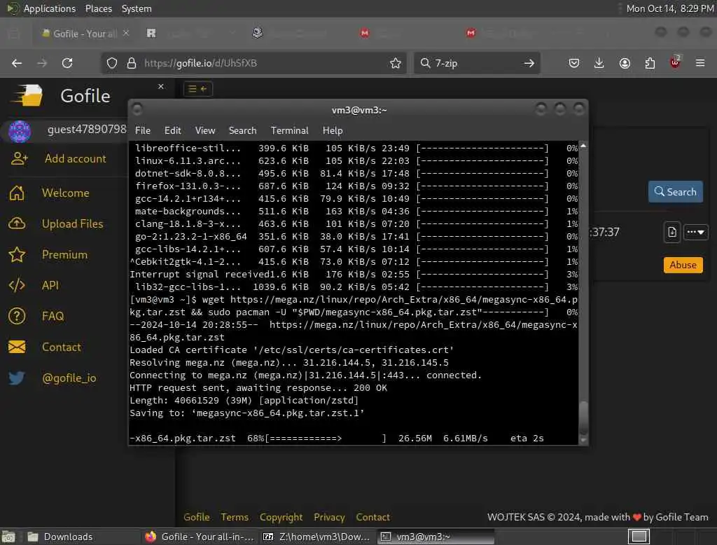Switch to the 7-Zip Z:\home window in taskbar
717x545 pixels.
tap(316, 537)
